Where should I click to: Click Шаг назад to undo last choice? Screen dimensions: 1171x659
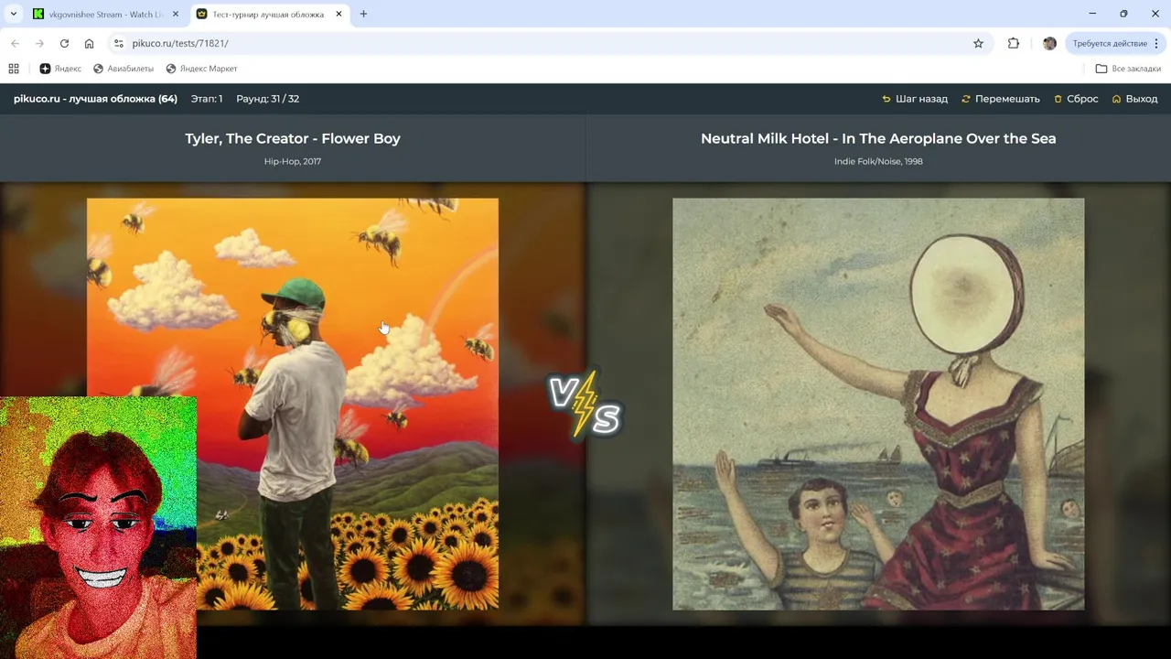915,99
